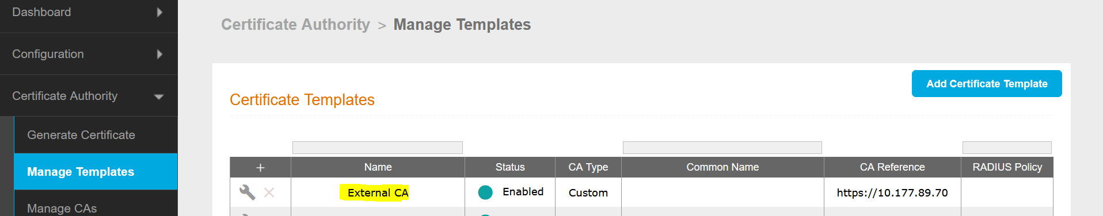Open the Configuration sidebar section
The height and width of the screenshot is (216, 1103).
[x=89, y=54]
